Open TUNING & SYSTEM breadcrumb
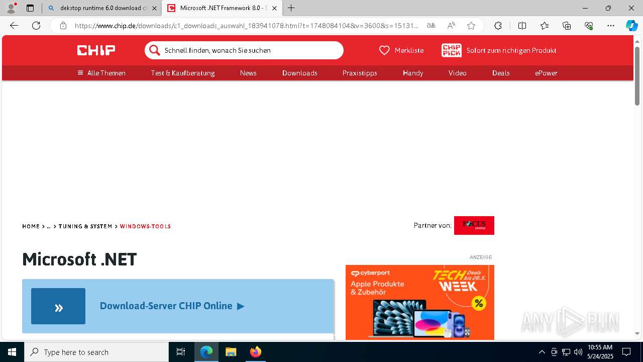The image size is (643, 362). point(85,226)
